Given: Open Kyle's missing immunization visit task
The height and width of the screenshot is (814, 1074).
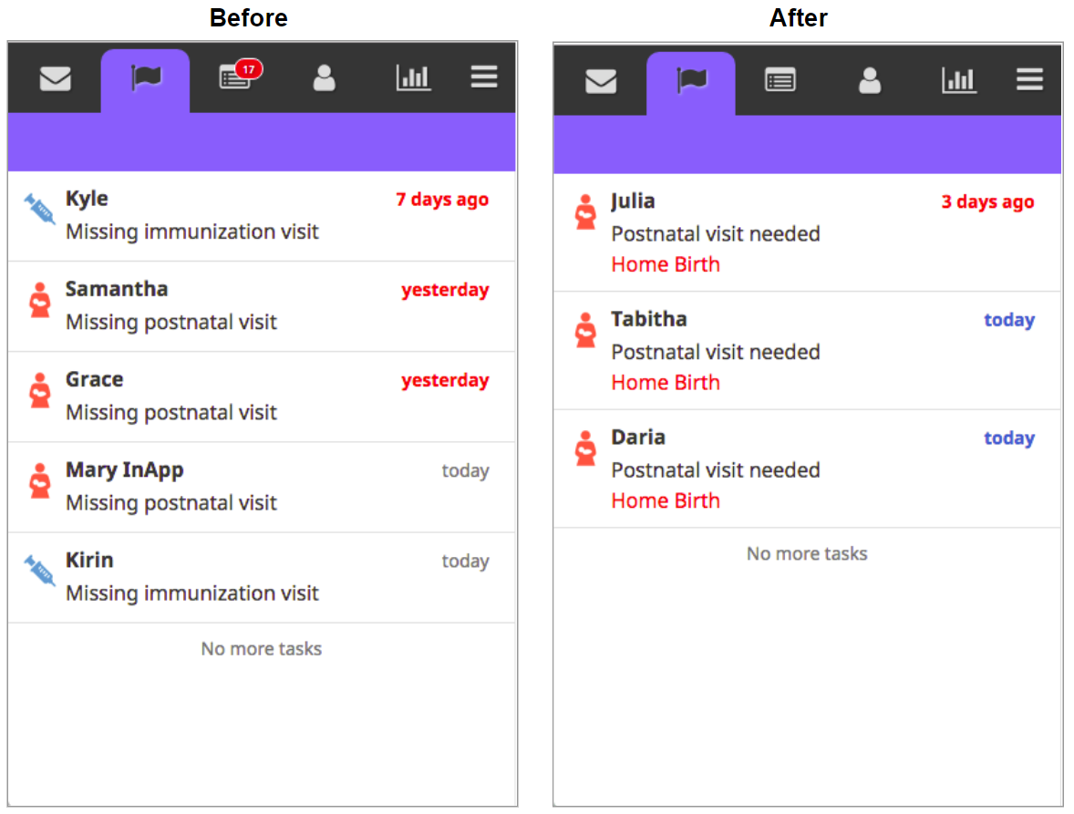Looking at the screenshot, I should [262, 216].
